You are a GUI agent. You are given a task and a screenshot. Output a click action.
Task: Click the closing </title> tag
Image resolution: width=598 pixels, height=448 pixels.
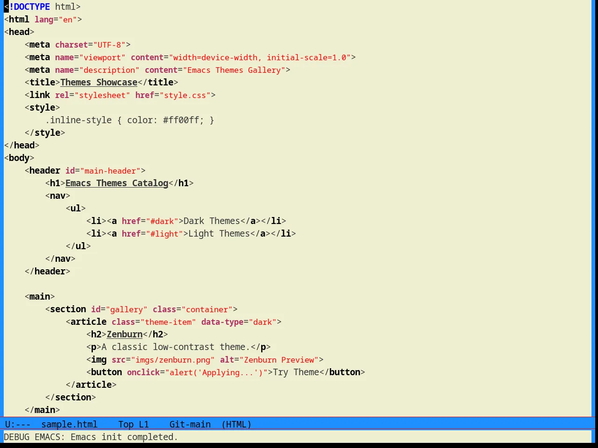(158, 82)
